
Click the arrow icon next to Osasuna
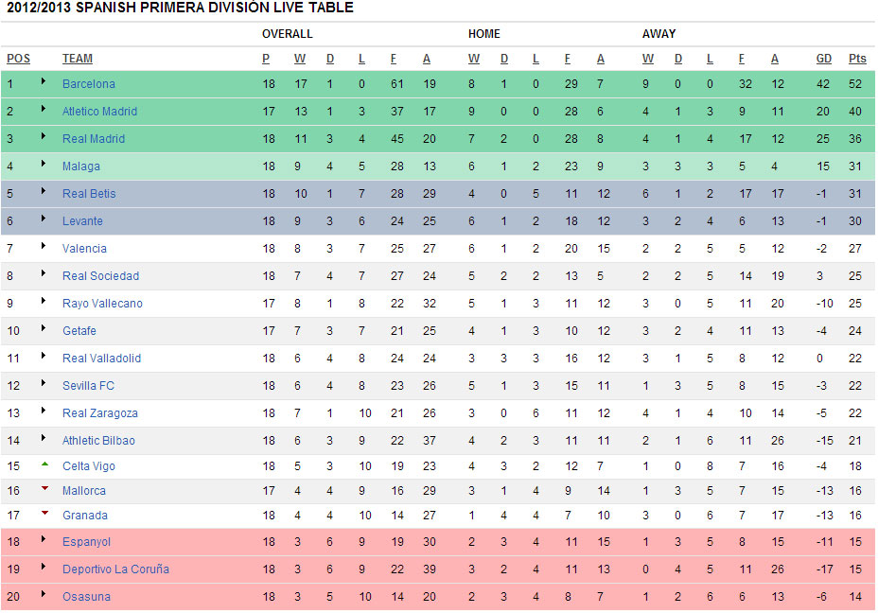[44, 595]
